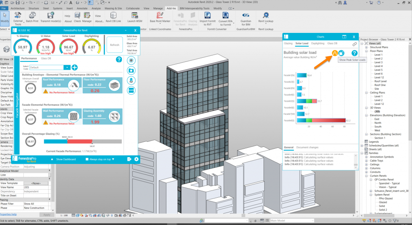Click the Transmit model(s) tool
Image resolution: width=412 pixels, height=225 pixels.
(51, 17)
